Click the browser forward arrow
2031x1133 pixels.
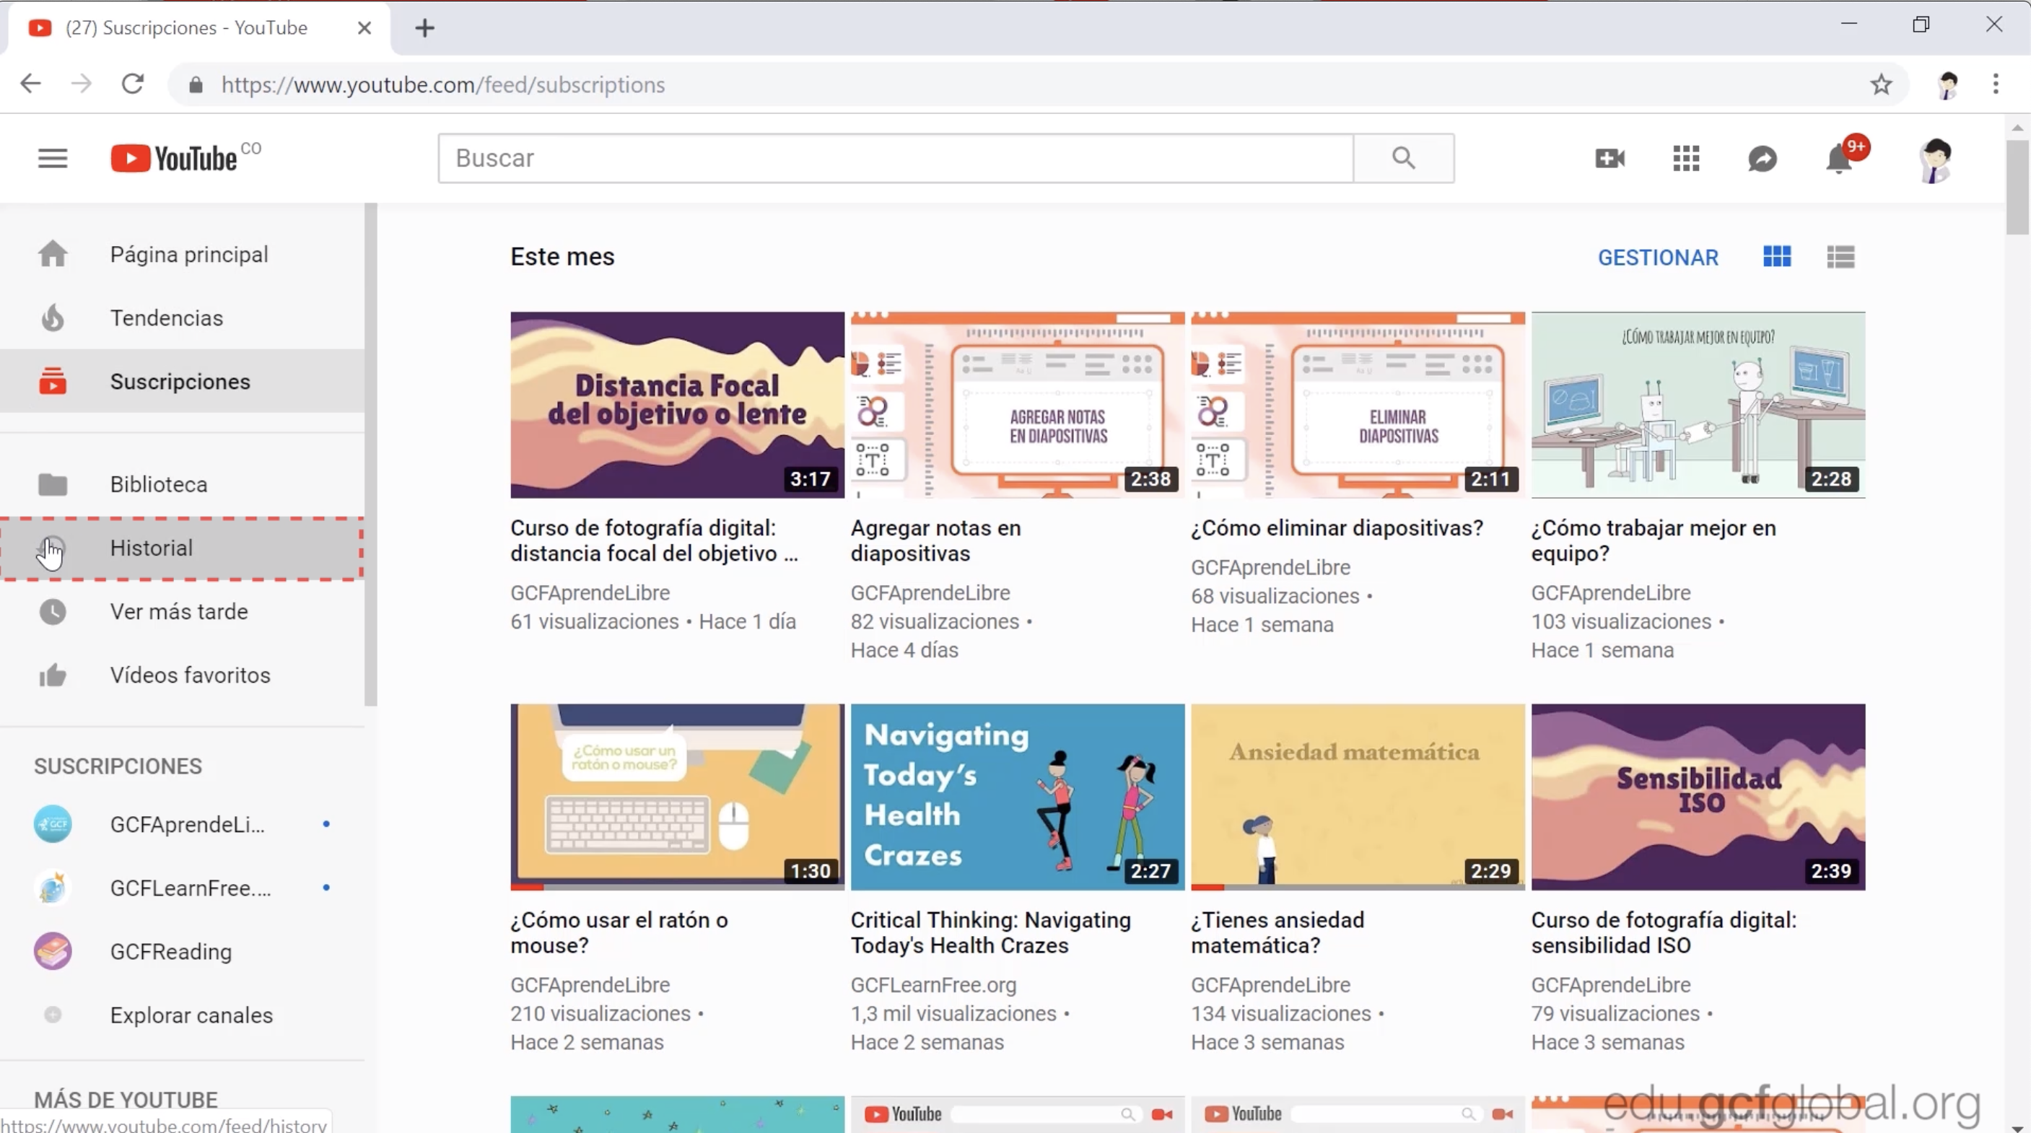point(82,84)
